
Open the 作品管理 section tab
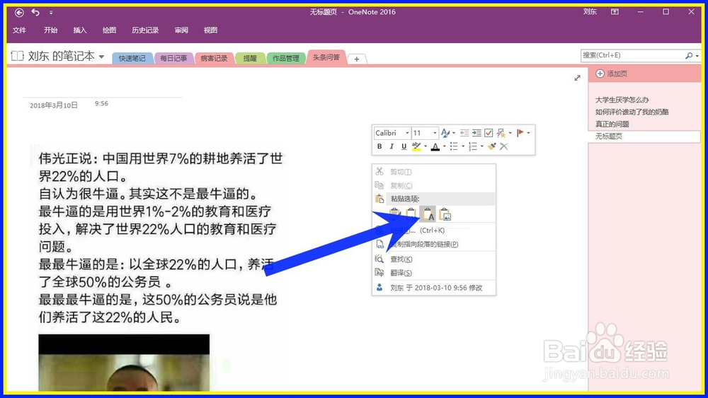[x=286, y=58]
